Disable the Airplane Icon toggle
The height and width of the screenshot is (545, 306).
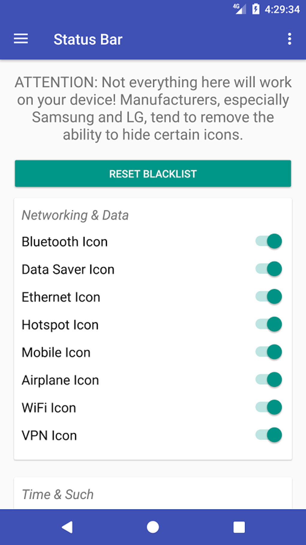pyautogui.click(x=268, y=379)
